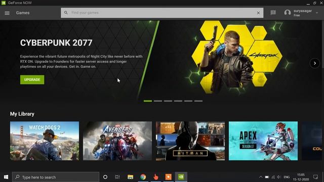Click the green UPGRADE button
The image size is (324, 182).
(32, 80)
